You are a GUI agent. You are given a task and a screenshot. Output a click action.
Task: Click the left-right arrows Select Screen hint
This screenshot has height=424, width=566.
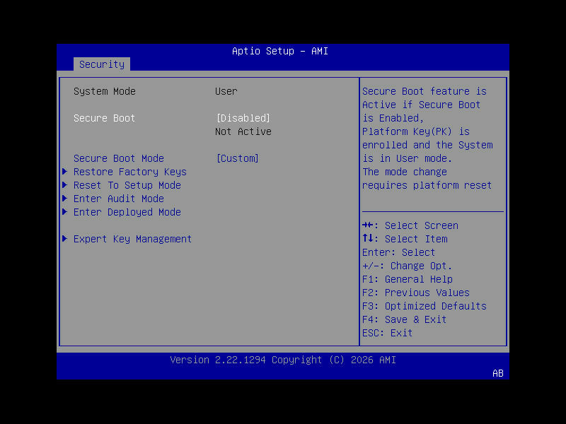[410, 225]
